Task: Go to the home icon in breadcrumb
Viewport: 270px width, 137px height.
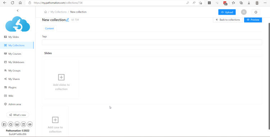Action: [x=46, y=12]
